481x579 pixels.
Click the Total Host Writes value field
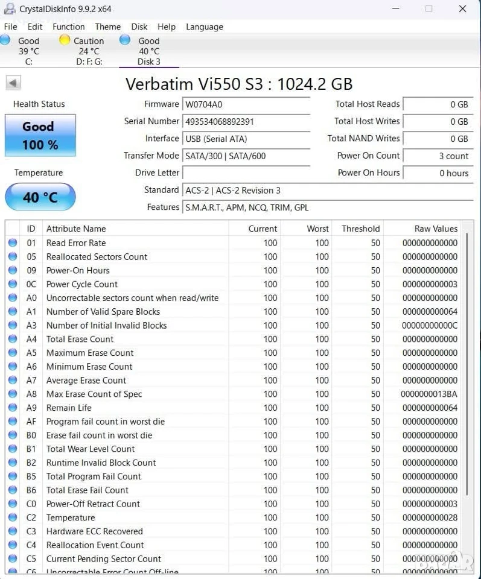(438, 121)
